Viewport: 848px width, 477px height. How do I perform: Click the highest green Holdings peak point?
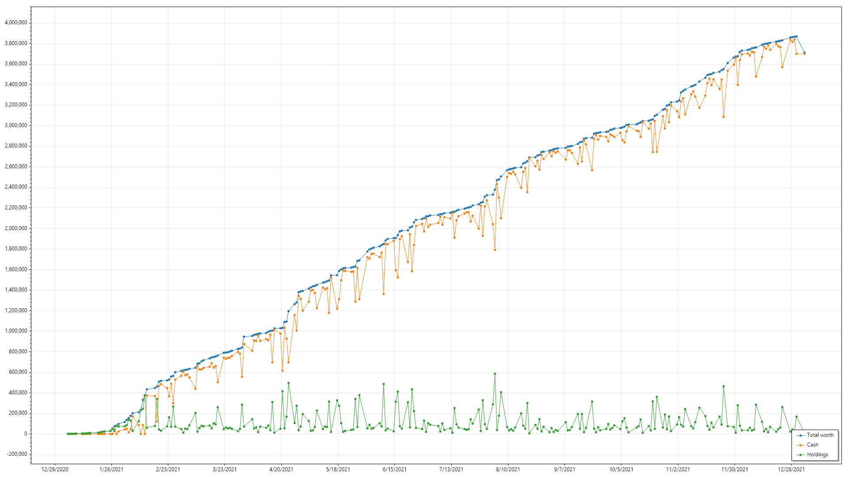point(495,374)
